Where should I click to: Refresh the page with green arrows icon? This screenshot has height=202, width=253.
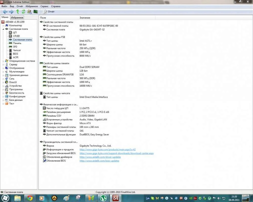[x=24, y=12]
